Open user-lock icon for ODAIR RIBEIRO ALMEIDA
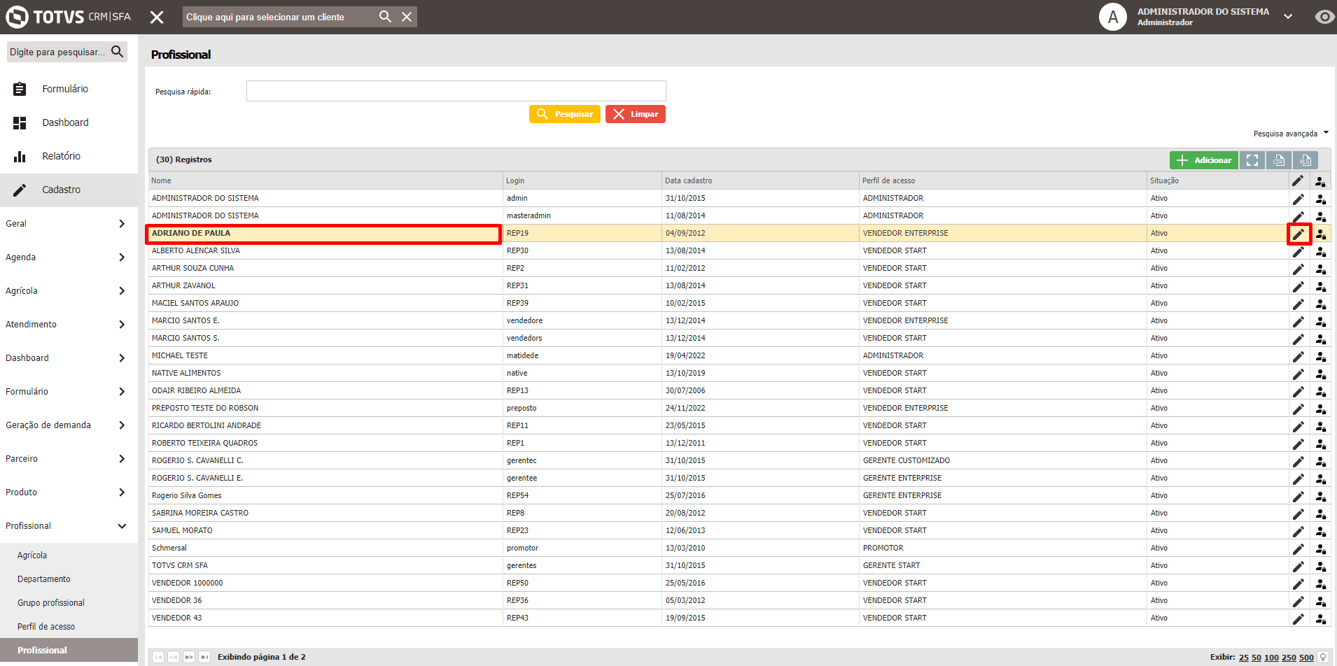 pos(1320,391)
